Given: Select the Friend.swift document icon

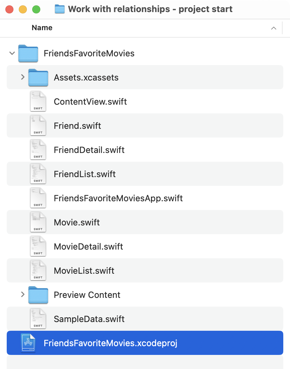Looking at the screenshot, I should coord(38,125).
